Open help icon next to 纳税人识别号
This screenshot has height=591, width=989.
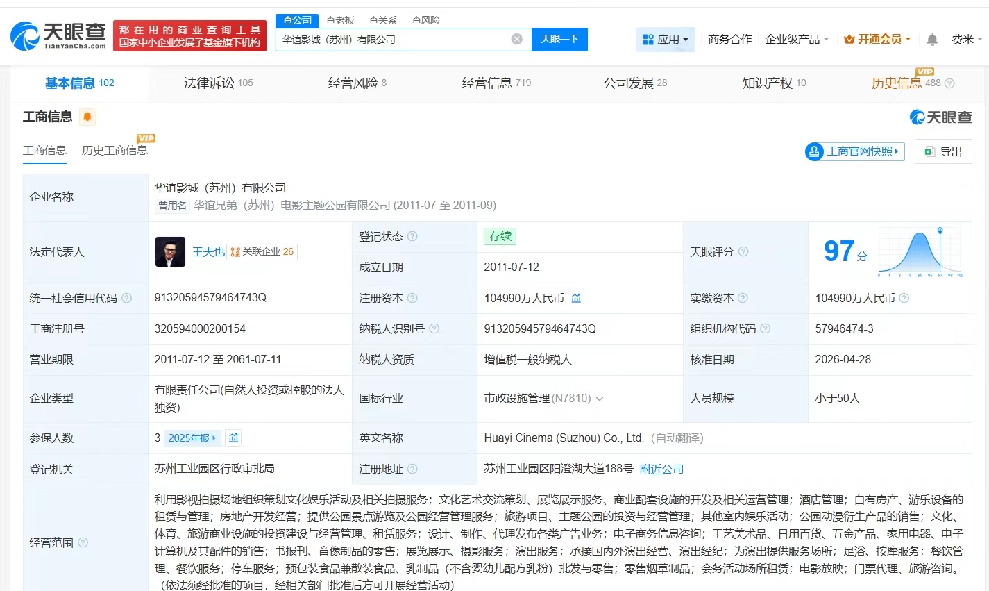pos(434,328)
